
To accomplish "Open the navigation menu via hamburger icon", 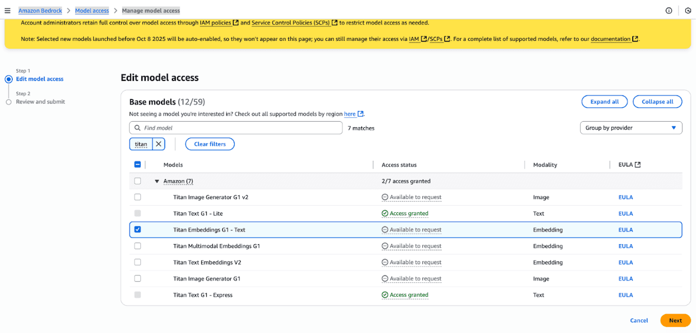I will (8, 10).
